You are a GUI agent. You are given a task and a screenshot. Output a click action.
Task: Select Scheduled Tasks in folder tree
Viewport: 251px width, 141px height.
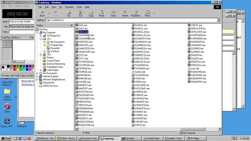click(55, 67)
